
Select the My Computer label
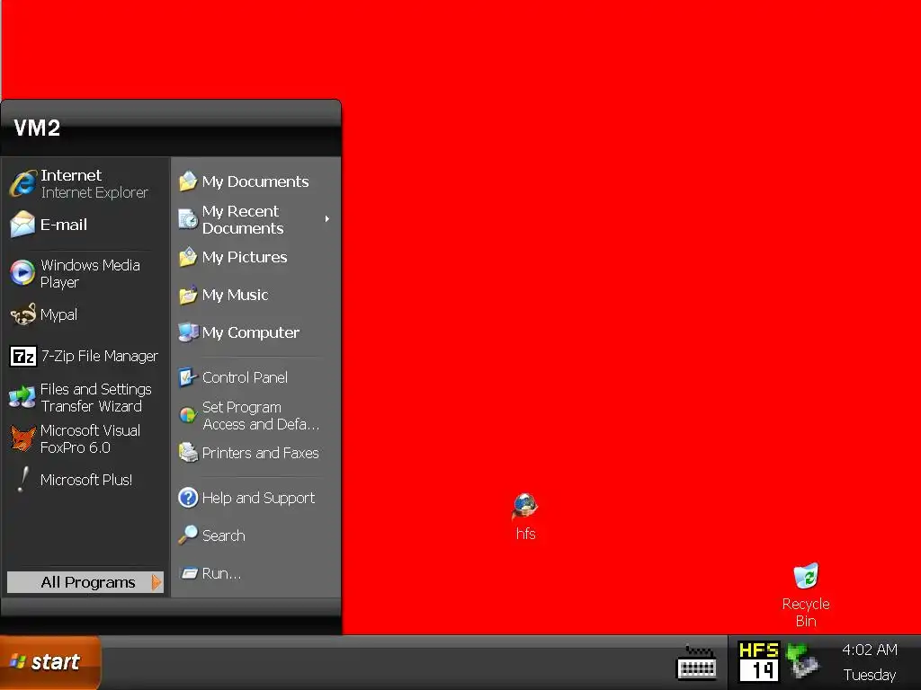251,332
